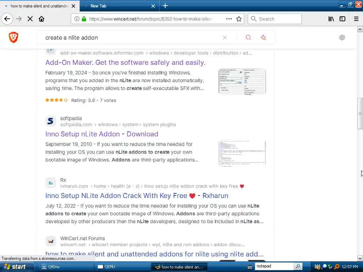
Task: Open the Add-On Maker result thumbnail
Action: tap(242, 81)
